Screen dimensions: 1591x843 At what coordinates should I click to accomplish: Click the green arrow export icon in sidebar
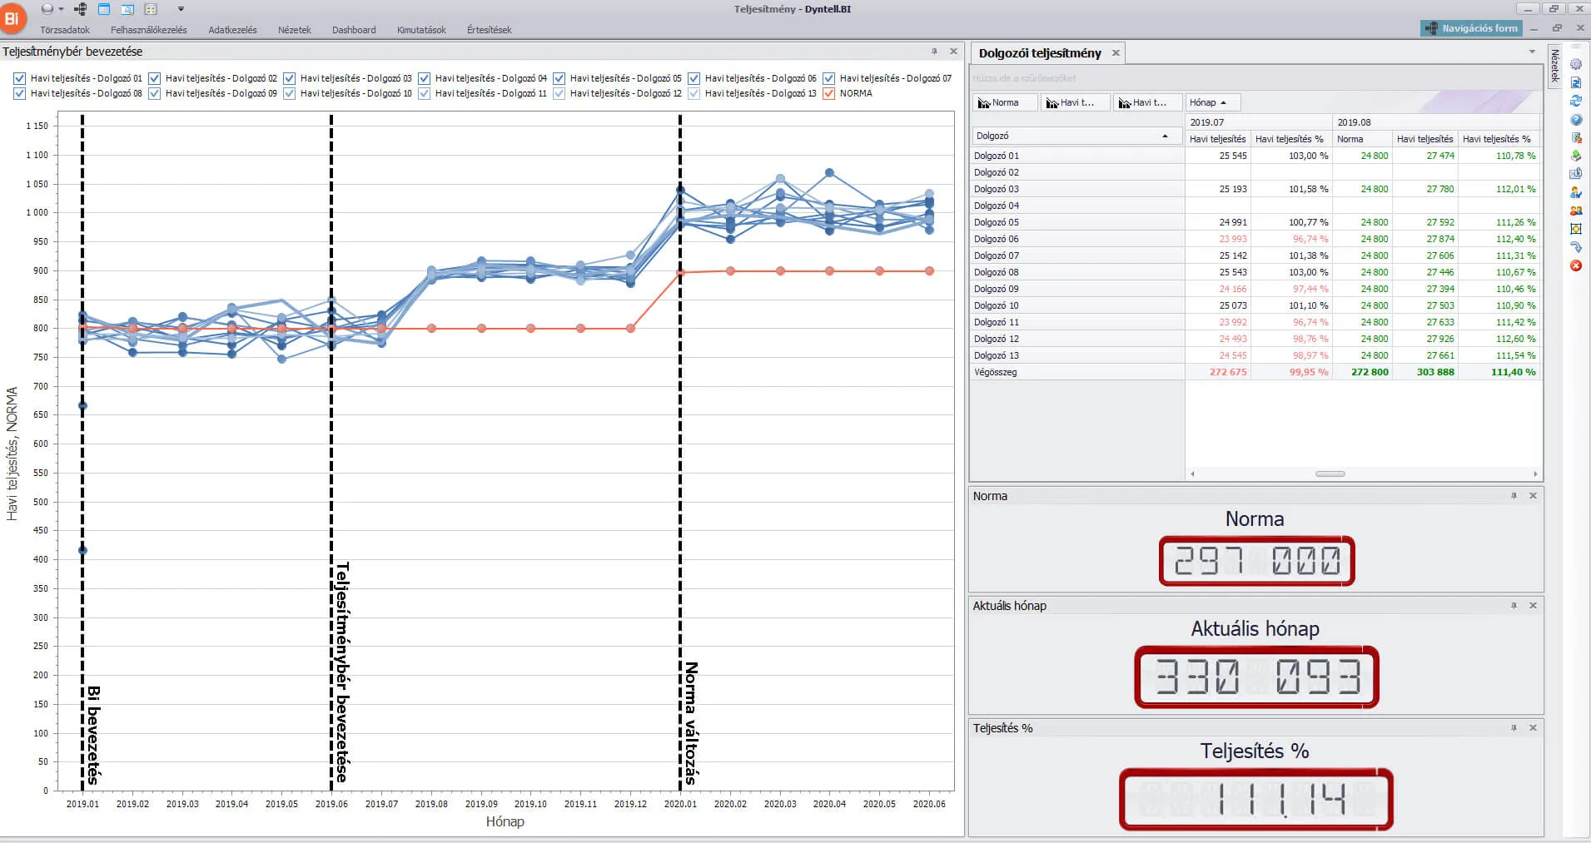point(1575,156)
